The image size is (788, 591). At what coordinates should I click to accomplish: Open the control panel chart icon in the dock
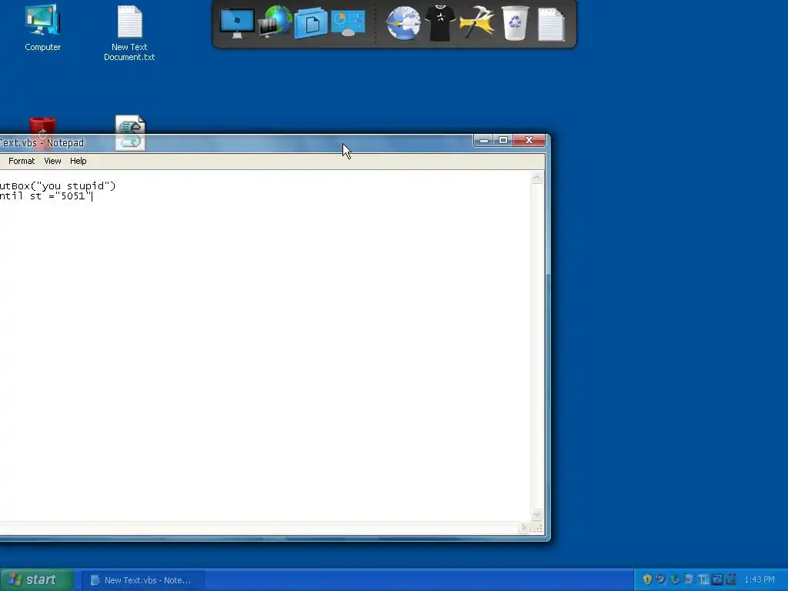[348, 24]
